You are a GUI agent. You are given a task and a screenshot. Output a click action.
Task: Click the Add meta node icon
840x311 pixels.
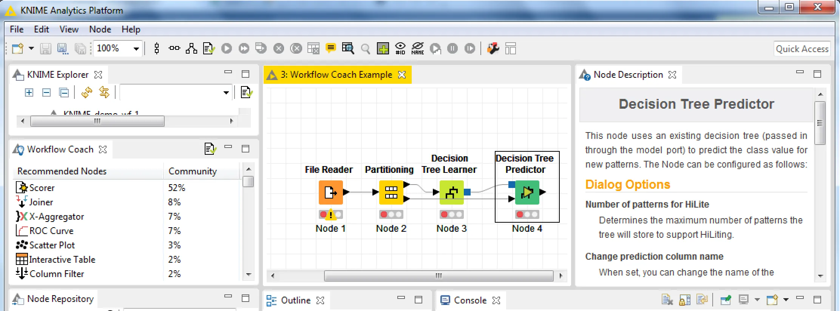[x=383, y=48]
